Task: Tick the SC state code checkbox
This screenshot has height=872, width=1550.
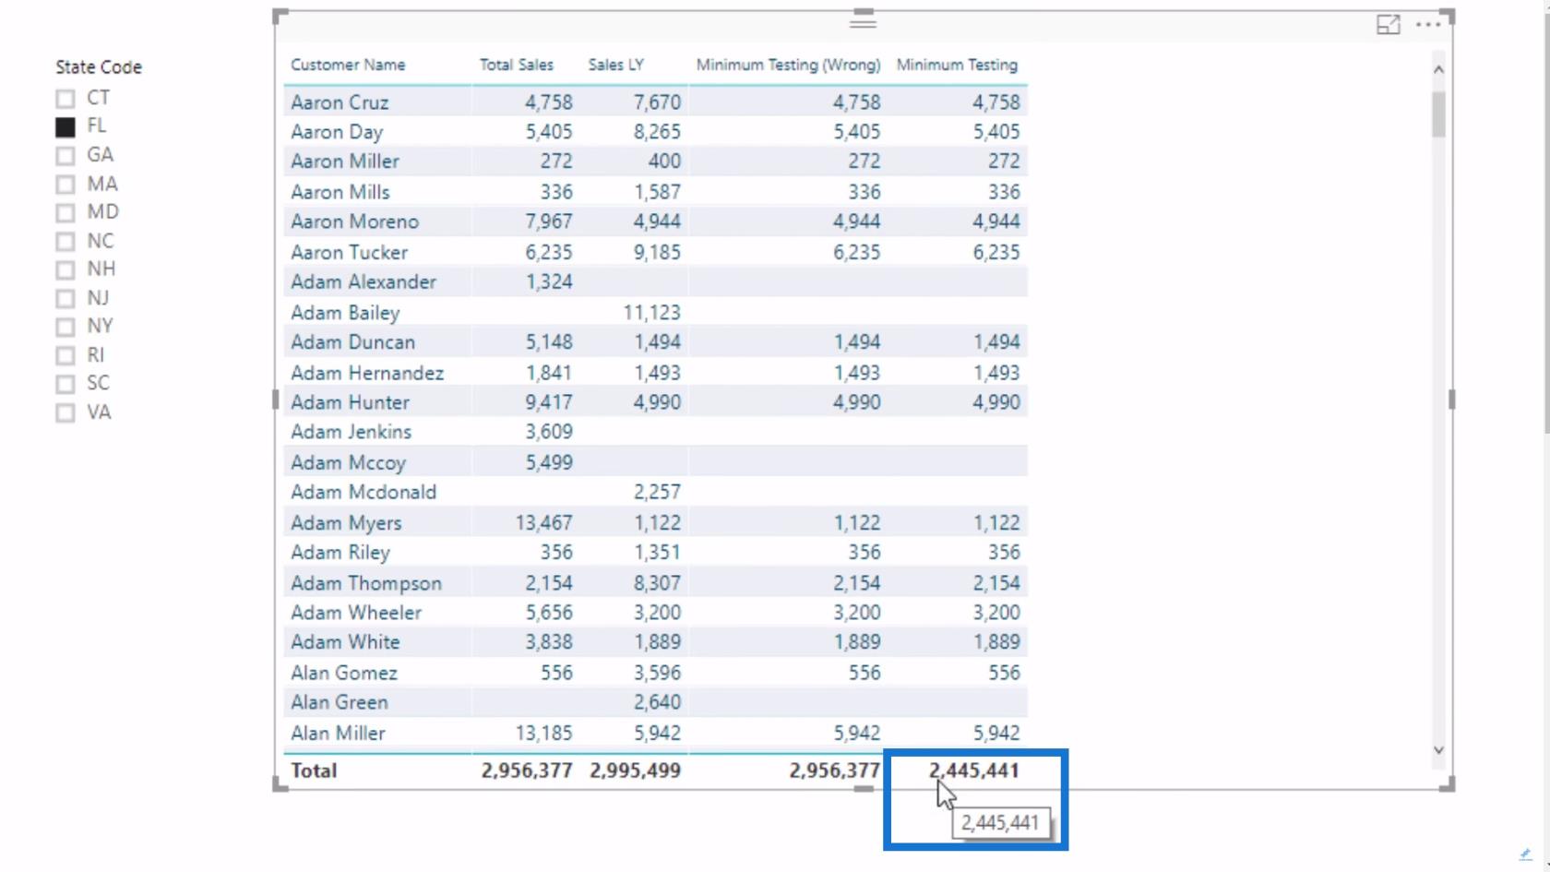Action: (x=65, y=384)
